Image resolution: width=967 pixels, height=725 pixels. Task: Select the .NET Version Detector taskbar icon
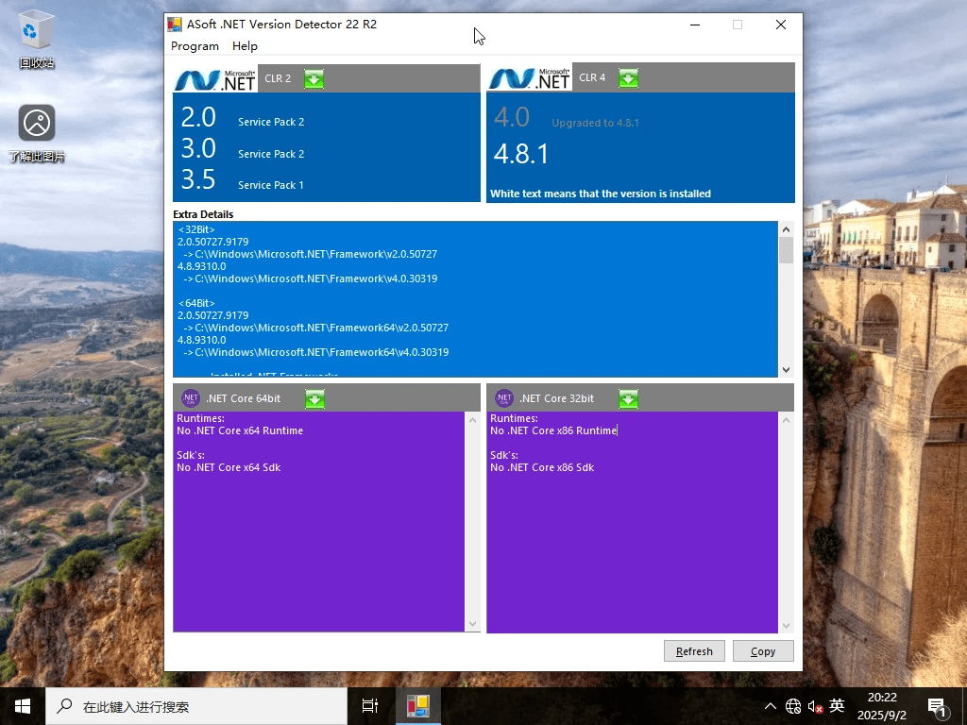(x=417, y=705)
